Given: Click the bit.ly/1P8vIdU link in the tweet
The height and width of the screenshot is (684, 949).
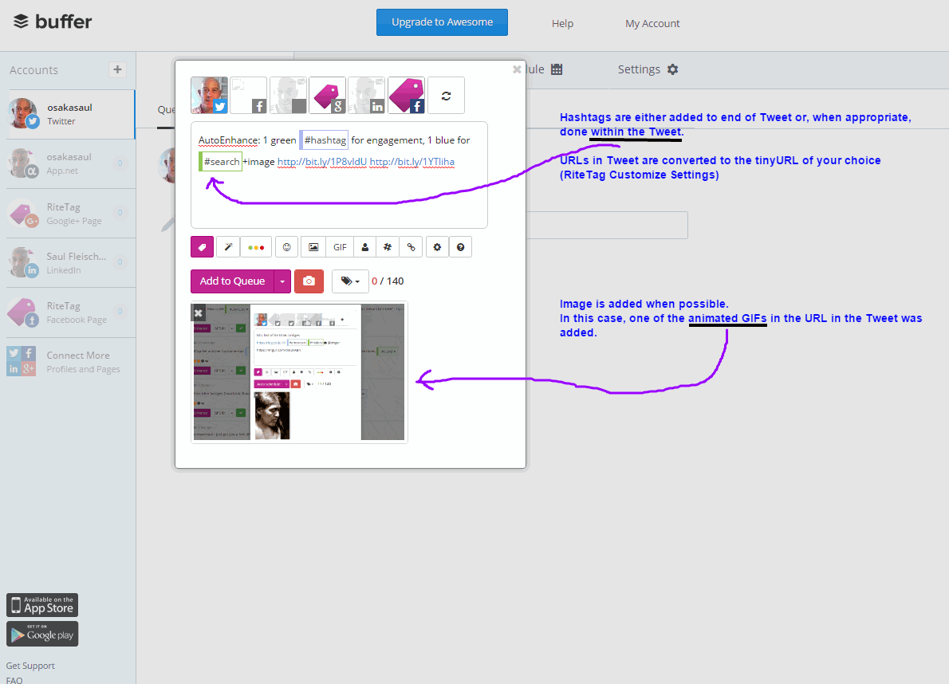Looking at the screenshot, I should 322,162.
